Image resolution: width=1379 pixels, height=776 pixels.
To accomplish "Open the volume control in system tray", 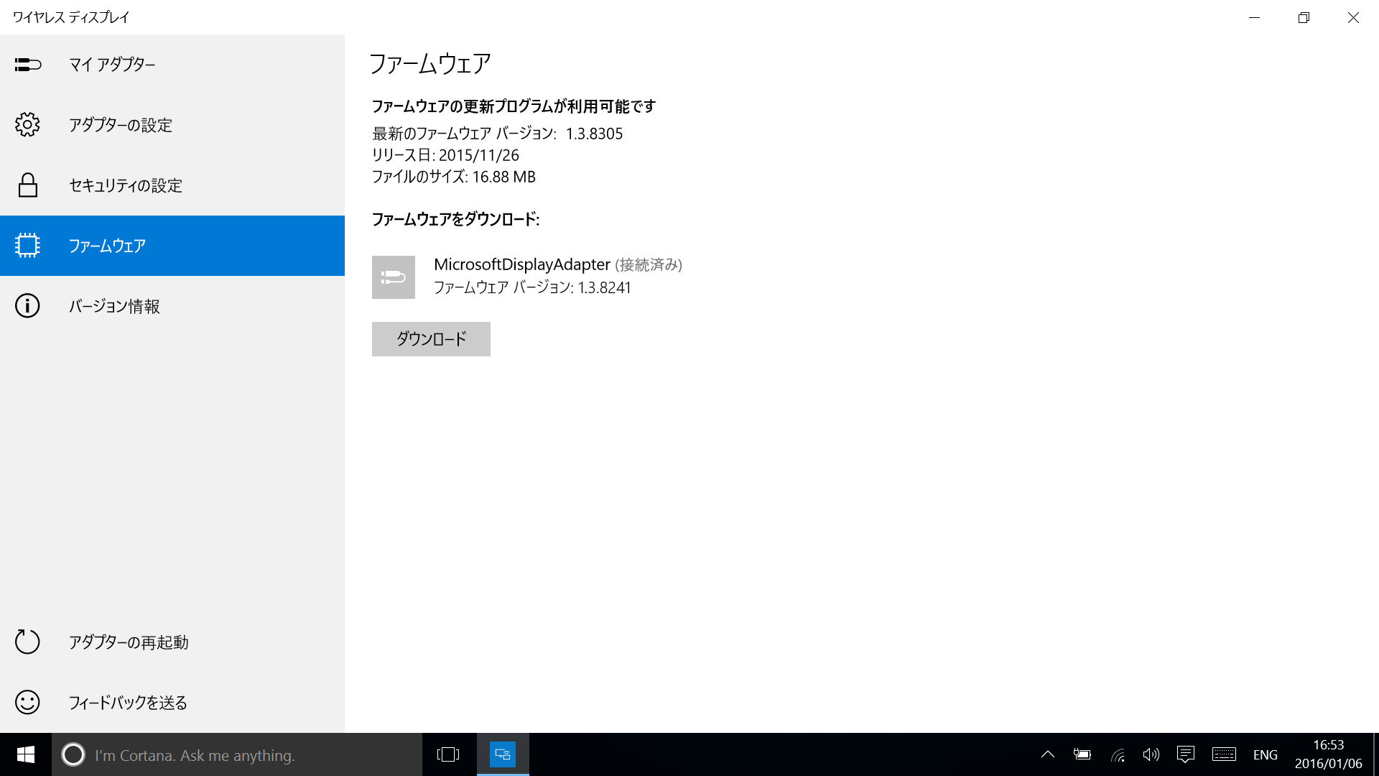I will pyautogui.click(x=1151, y=754).
